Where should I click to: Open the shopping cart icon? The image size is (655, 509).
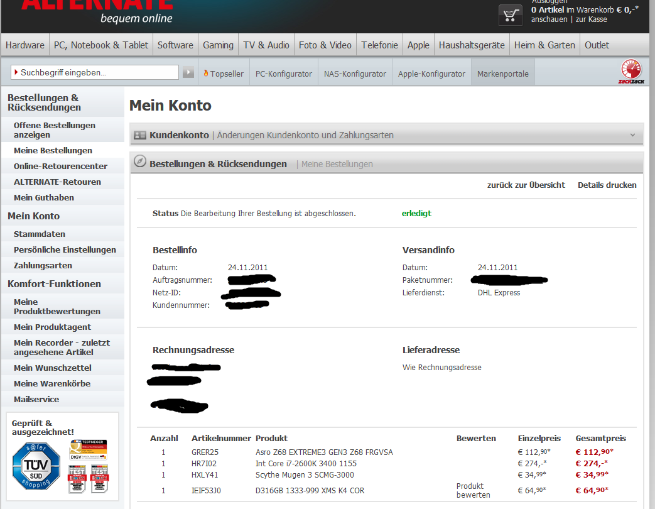tap(510, 16)
